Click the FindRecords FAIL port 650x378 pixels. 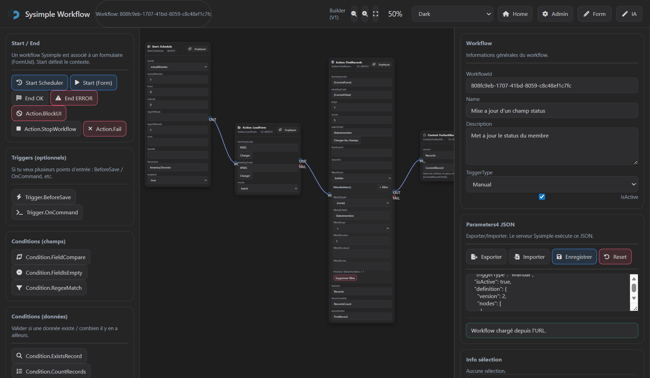point(395,197)
